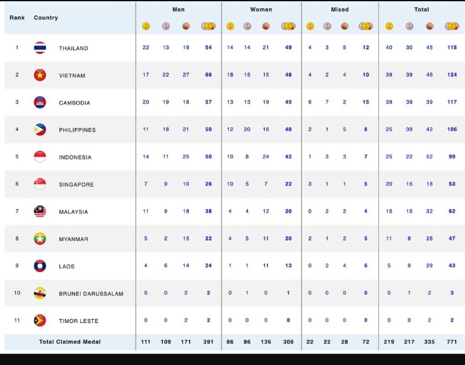
Task: Click the silver medal icon under Women
Action: pos(247,26)
